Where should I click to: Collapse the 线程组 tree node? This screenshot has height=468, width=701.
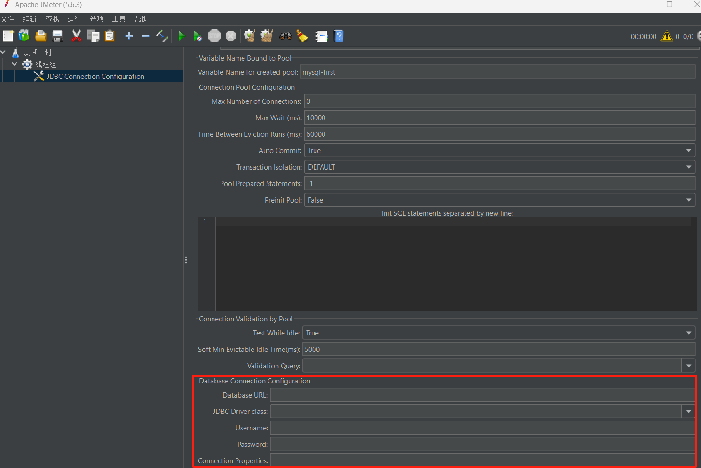click(15, 64)
